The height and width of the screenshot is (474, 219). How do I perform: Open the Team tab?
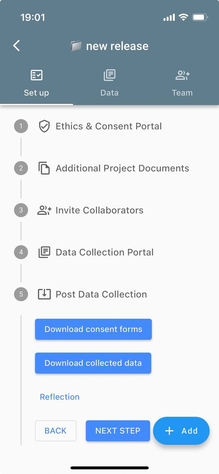[182, 83]
